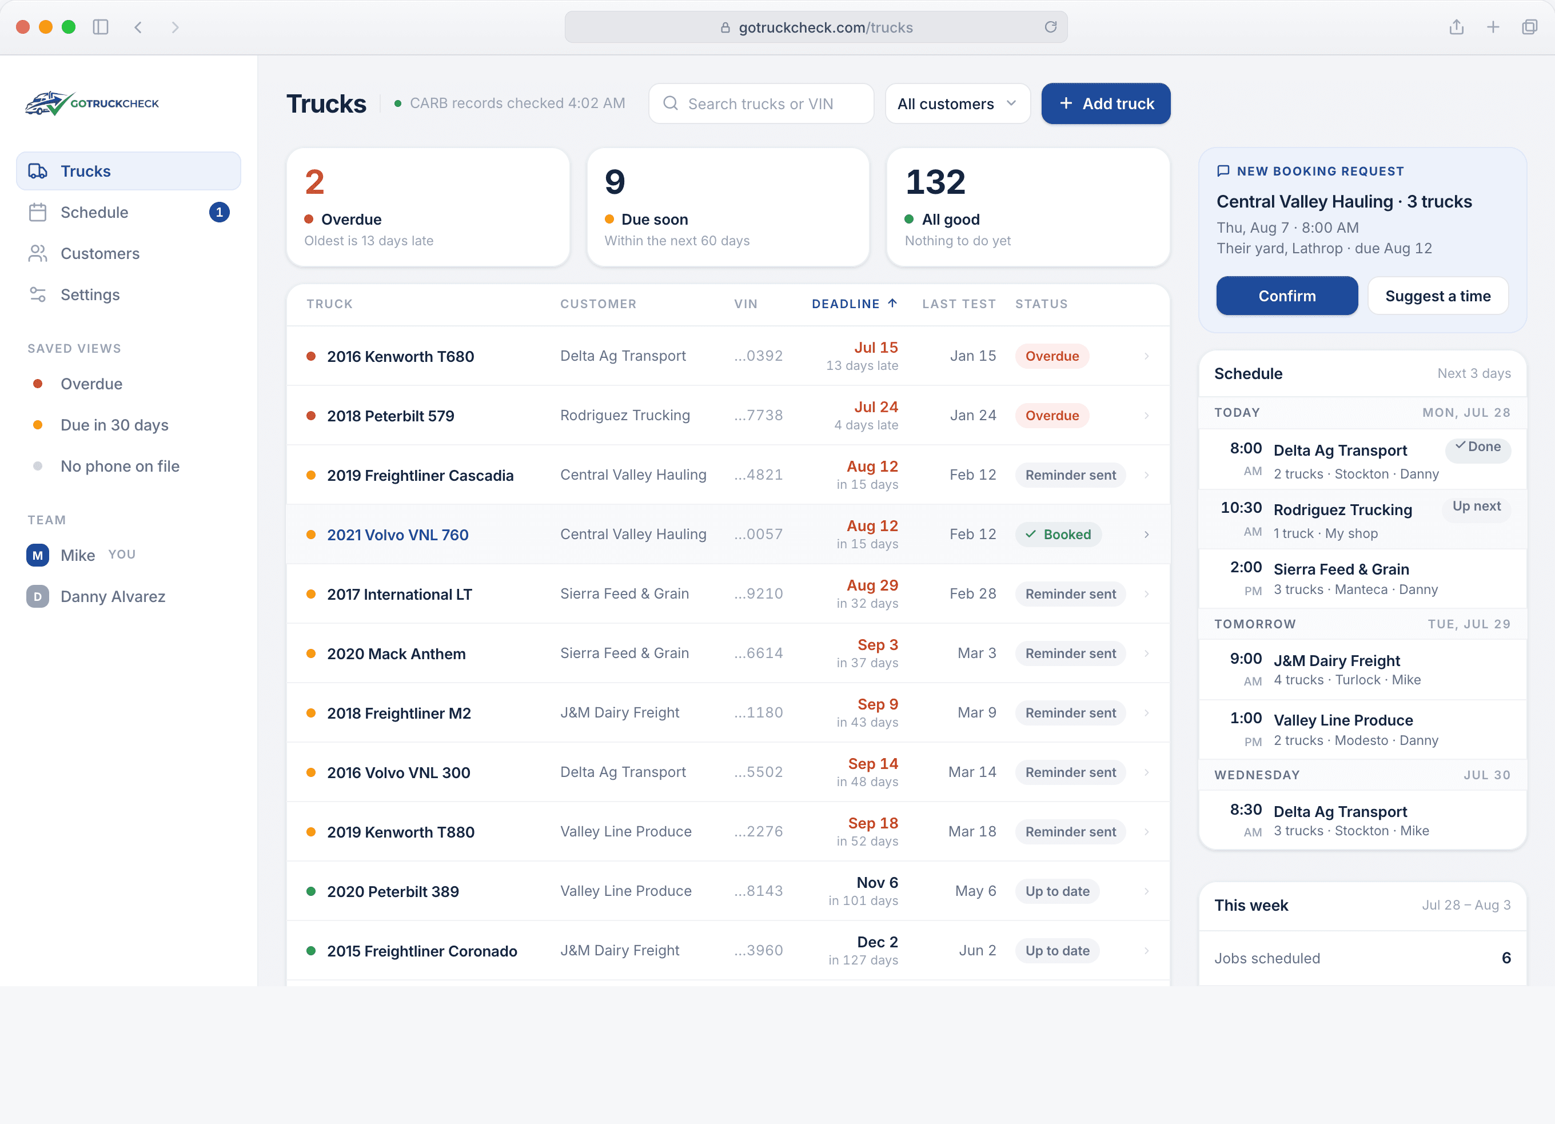The height and width of the screenshot is (1124, 1555).
Task: Open the 2:00 Sierra Feed & Grain entry
Action: pos(1362,579)
